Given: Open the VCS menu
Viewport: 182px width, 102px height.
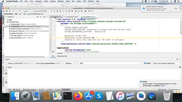Looking at the screenshot, I should click(84, 1).
